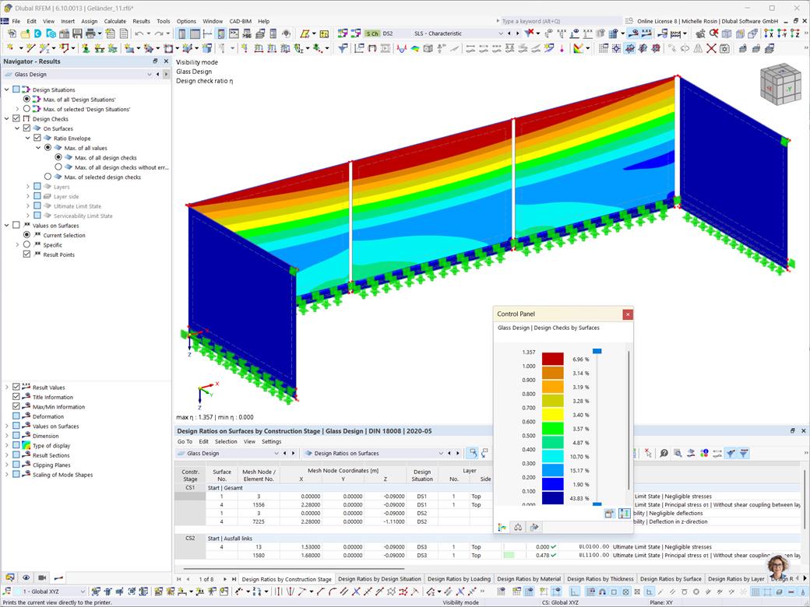This screenshot has height=607, width=810.
Task: Open the Calculate menu
Action: click(114, 21)
